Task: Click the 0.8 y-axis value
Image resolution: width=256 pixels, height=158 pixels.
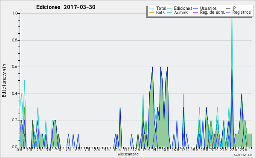Action: (x=15, y=40)
